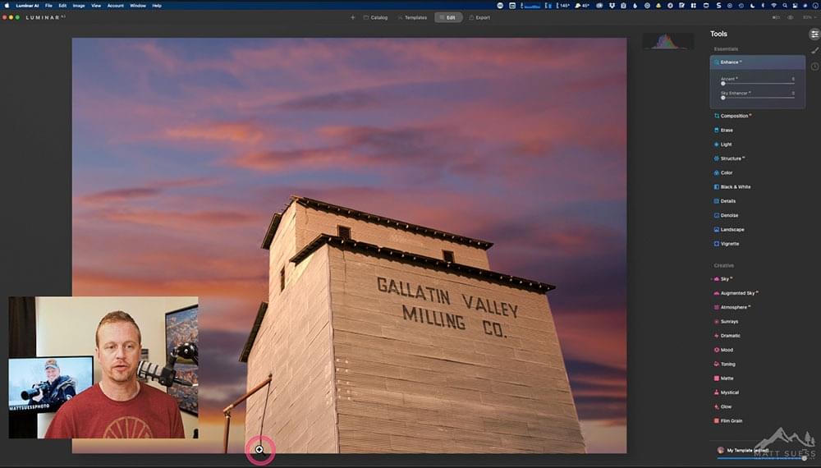Select the Denoise tool
821x468 pixels.
728,215
